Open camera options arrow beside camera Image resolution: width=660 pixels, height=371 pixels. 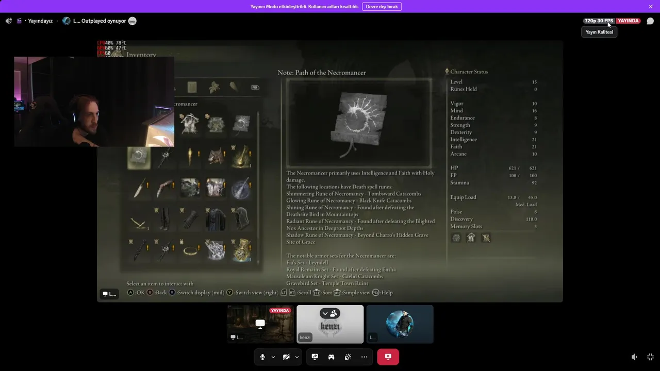297,357
